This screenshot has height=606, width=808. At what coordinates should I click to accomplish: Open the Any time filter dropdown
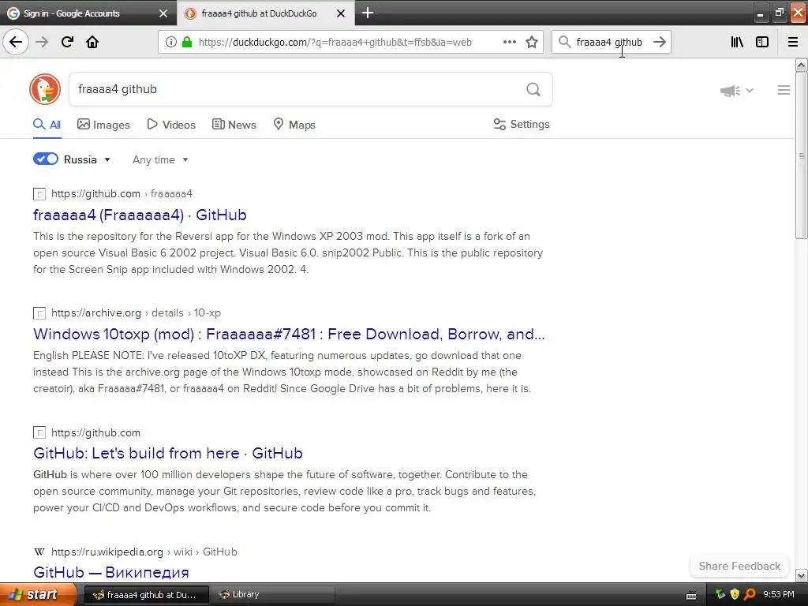[160, 159]
